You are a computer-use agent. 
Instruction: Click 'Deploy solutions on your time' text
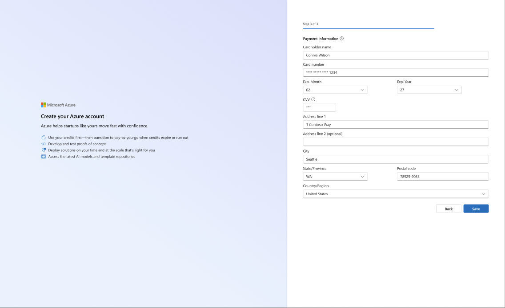(x=101, y=150)
